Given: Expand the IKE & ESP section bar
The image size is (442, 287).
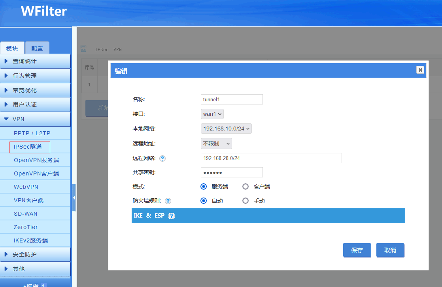Looking at the screenshot, I should pos(268,216).
